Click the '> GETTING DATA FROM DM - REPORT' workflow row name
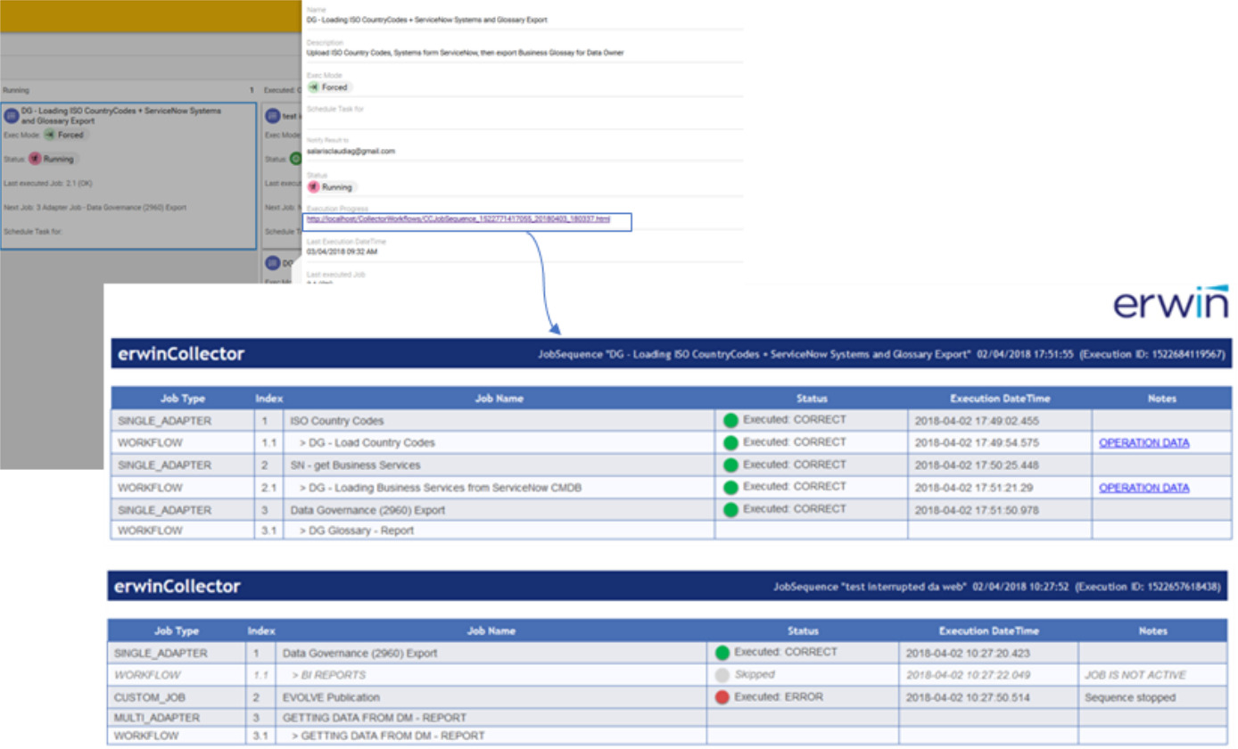 tap(388, 736)
